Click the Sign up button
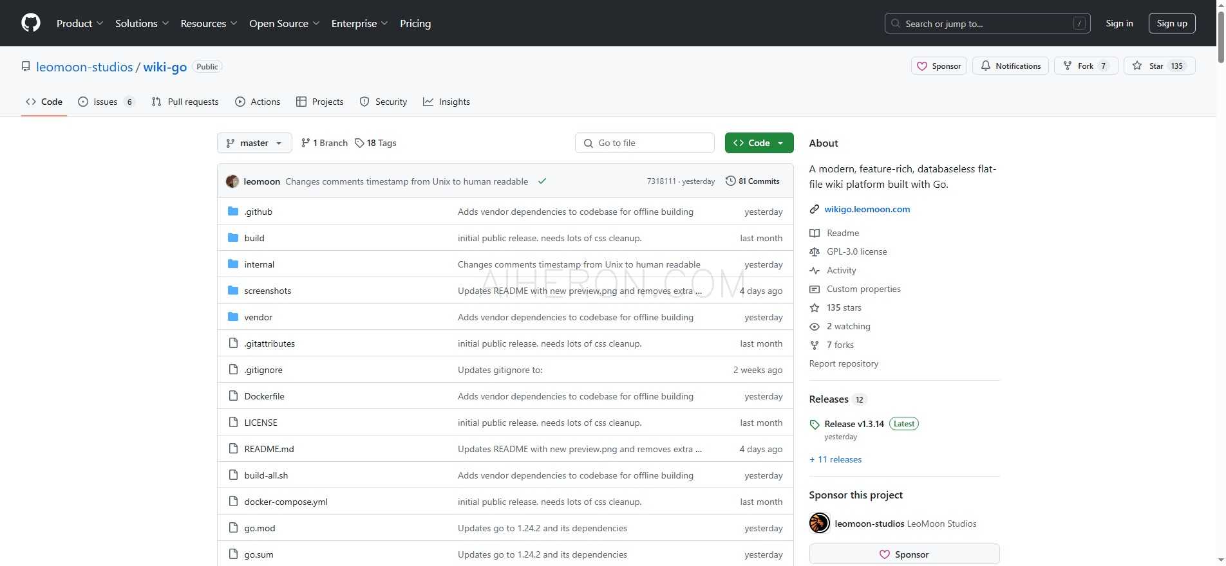The image size is (1226, 566). pos(1172,23)
